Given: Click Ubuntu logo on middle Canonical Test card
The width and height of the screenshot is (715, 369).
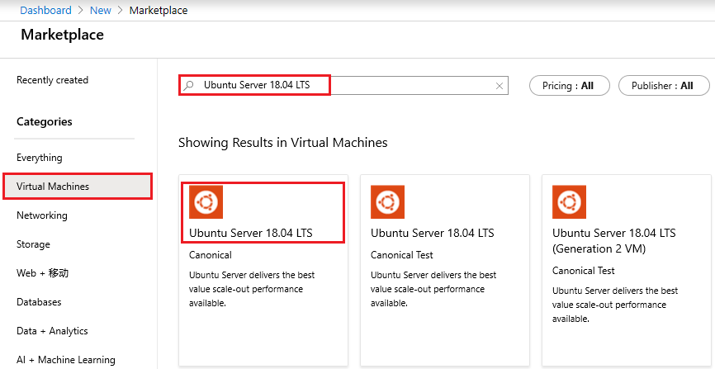Looking at the screenshot, I should tap(387, 201).
